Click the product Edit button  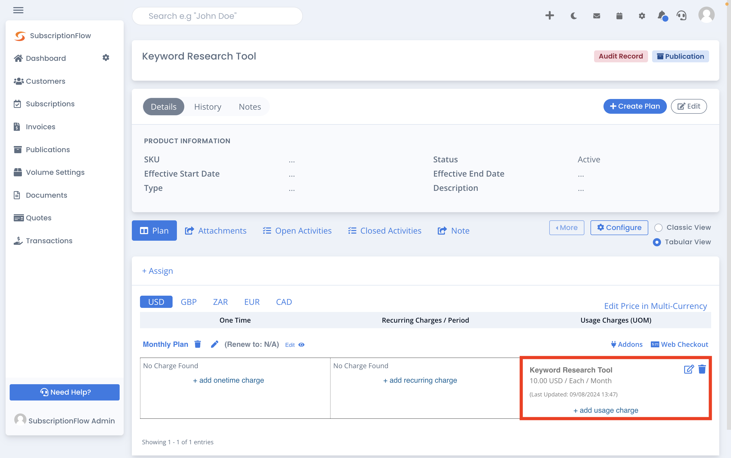[x=689, y=106]
